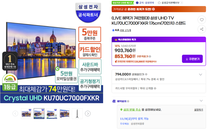Image resolution: width=210 pixels, height=129 pixels.
Task: Click the location pin icon by 설치 받을 주소
Action: pos(121,110)
